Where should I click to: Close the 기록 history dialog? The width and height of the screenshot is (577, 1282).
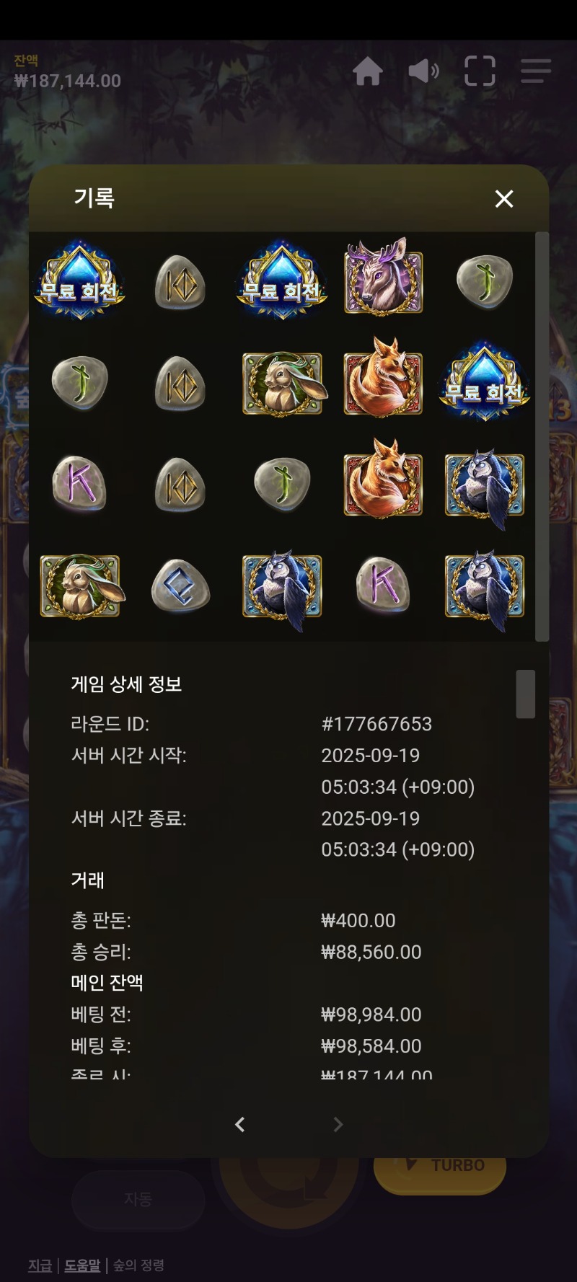504,199
